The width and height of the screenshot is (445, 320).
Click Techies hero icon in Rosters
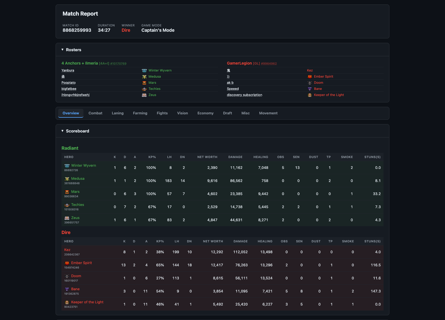tap(144, 89)
